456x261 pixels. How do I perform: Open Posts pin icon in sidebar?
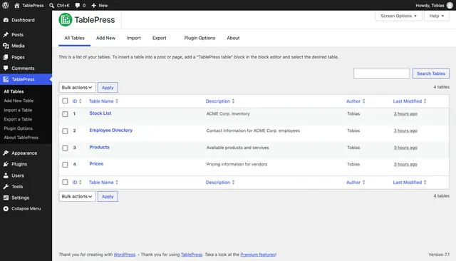pos(6,35)
